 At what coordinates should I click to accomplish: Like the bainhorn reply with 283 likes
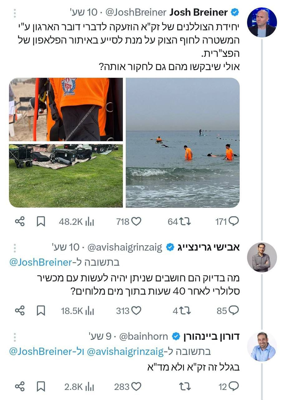coord(136,387)
